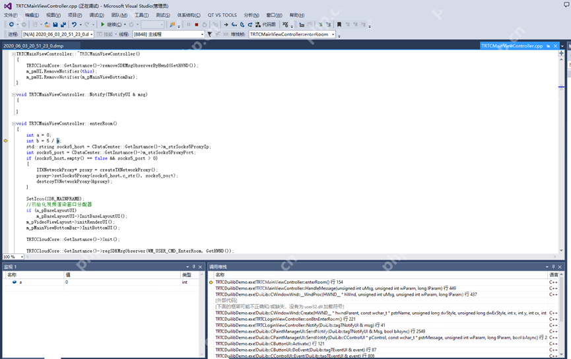Open the 调用堆栈 panel window options dropdown
571x359 pixels.
point(547,267)
